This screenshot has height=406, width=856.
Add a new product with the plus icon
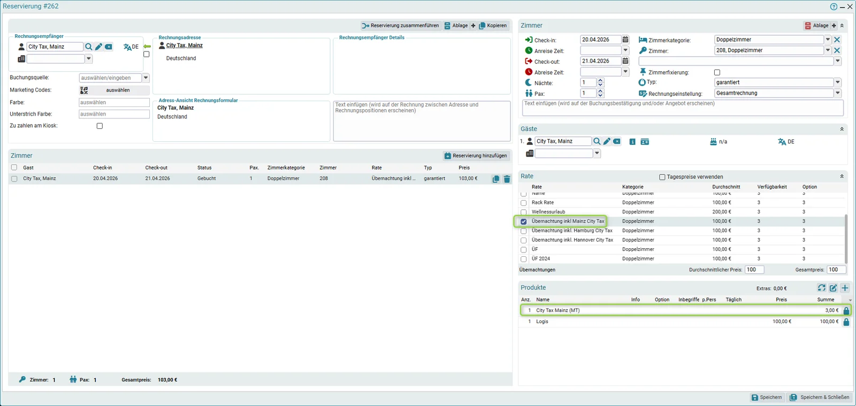point(845,288)
